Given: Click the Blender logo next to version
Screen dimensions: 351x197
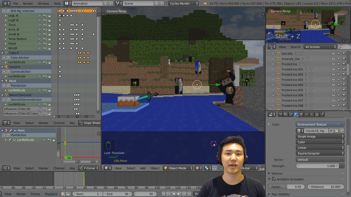Looking at the screenshot, I should [205, 4].
